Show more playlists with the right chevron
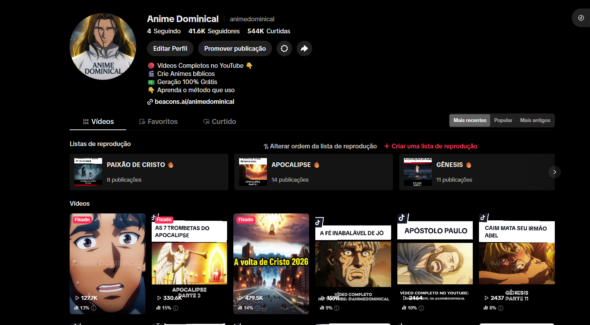The image size is (590, 325). 554,172
